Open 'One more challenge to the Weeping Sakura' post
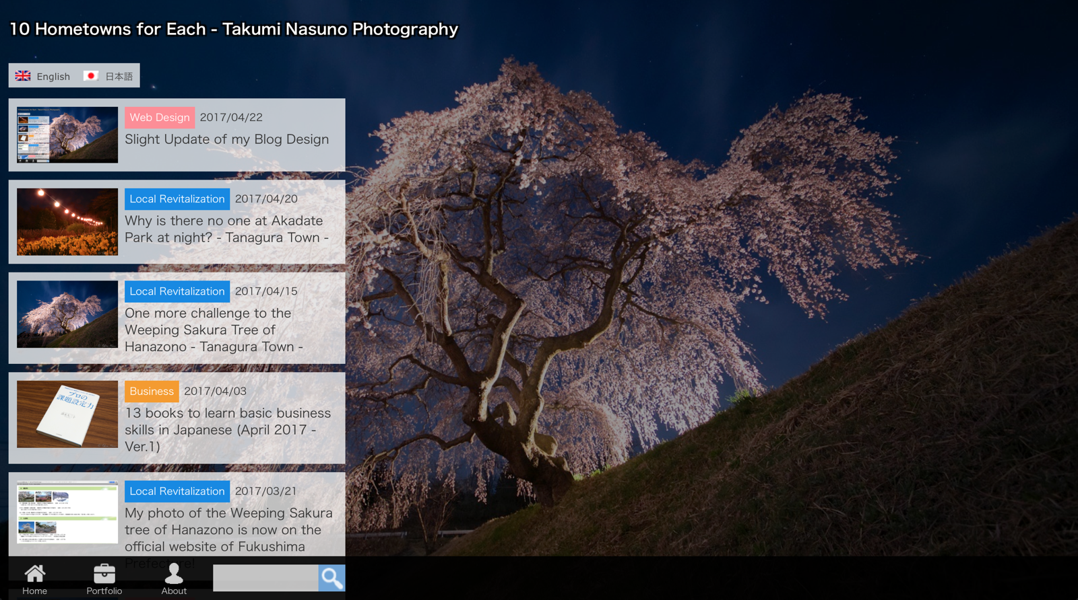Screen dimensions: 1078x600 (x=214, y=330)
